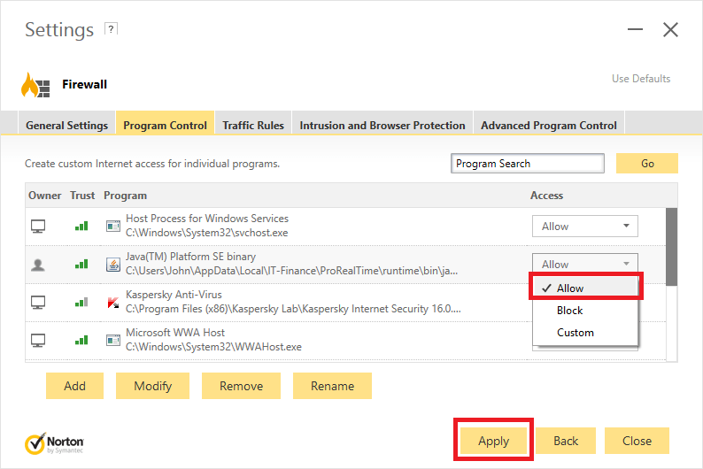Click monitor owner icon for Host Process

38,227
